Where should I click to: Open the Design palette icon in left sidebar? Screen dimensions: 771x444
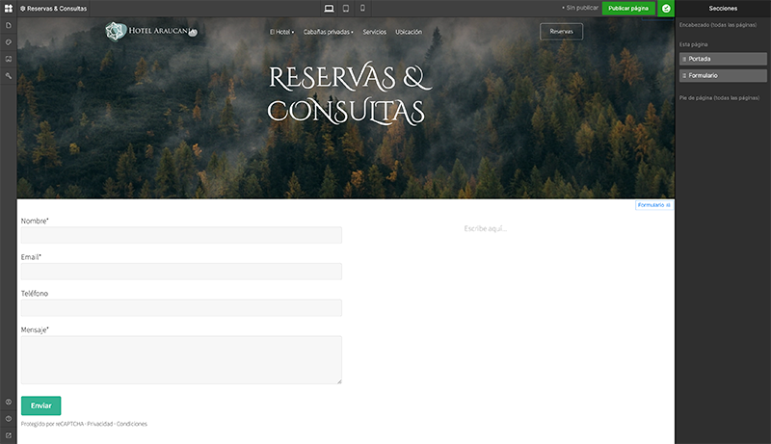9,42
